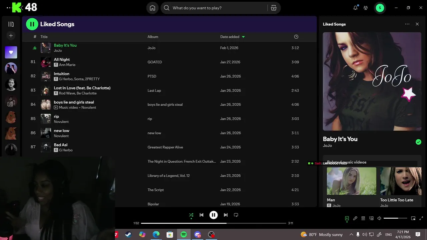Sort by Album column header
This screenshot has width=427, height=240.
point(153,37)
